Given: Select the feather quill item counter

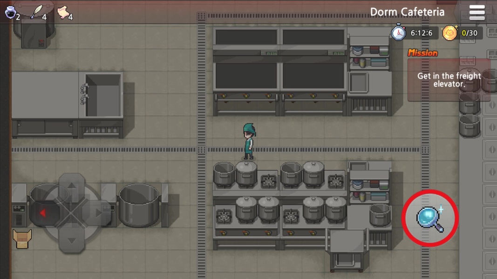Looking at the screenshot, I should [x=39, y=13].
